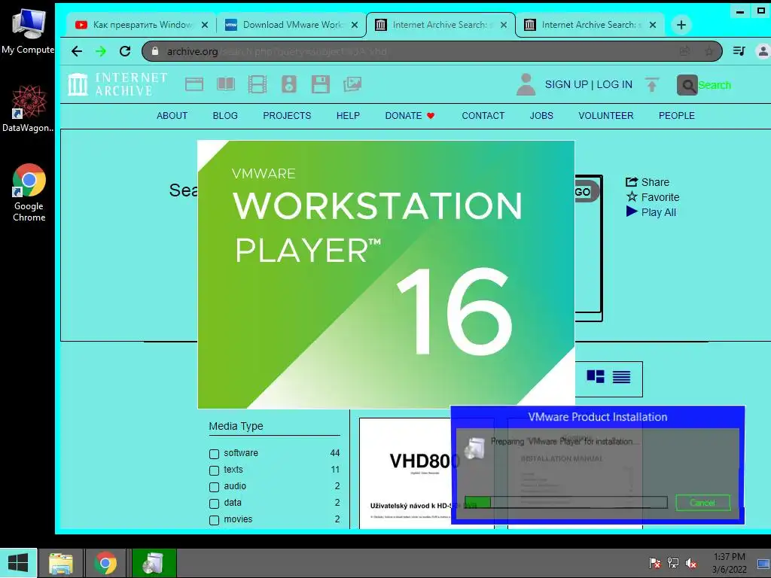This screenshot has width=771, height=578.
Task: Open the media control playlist icon
Action: (739, 51)
